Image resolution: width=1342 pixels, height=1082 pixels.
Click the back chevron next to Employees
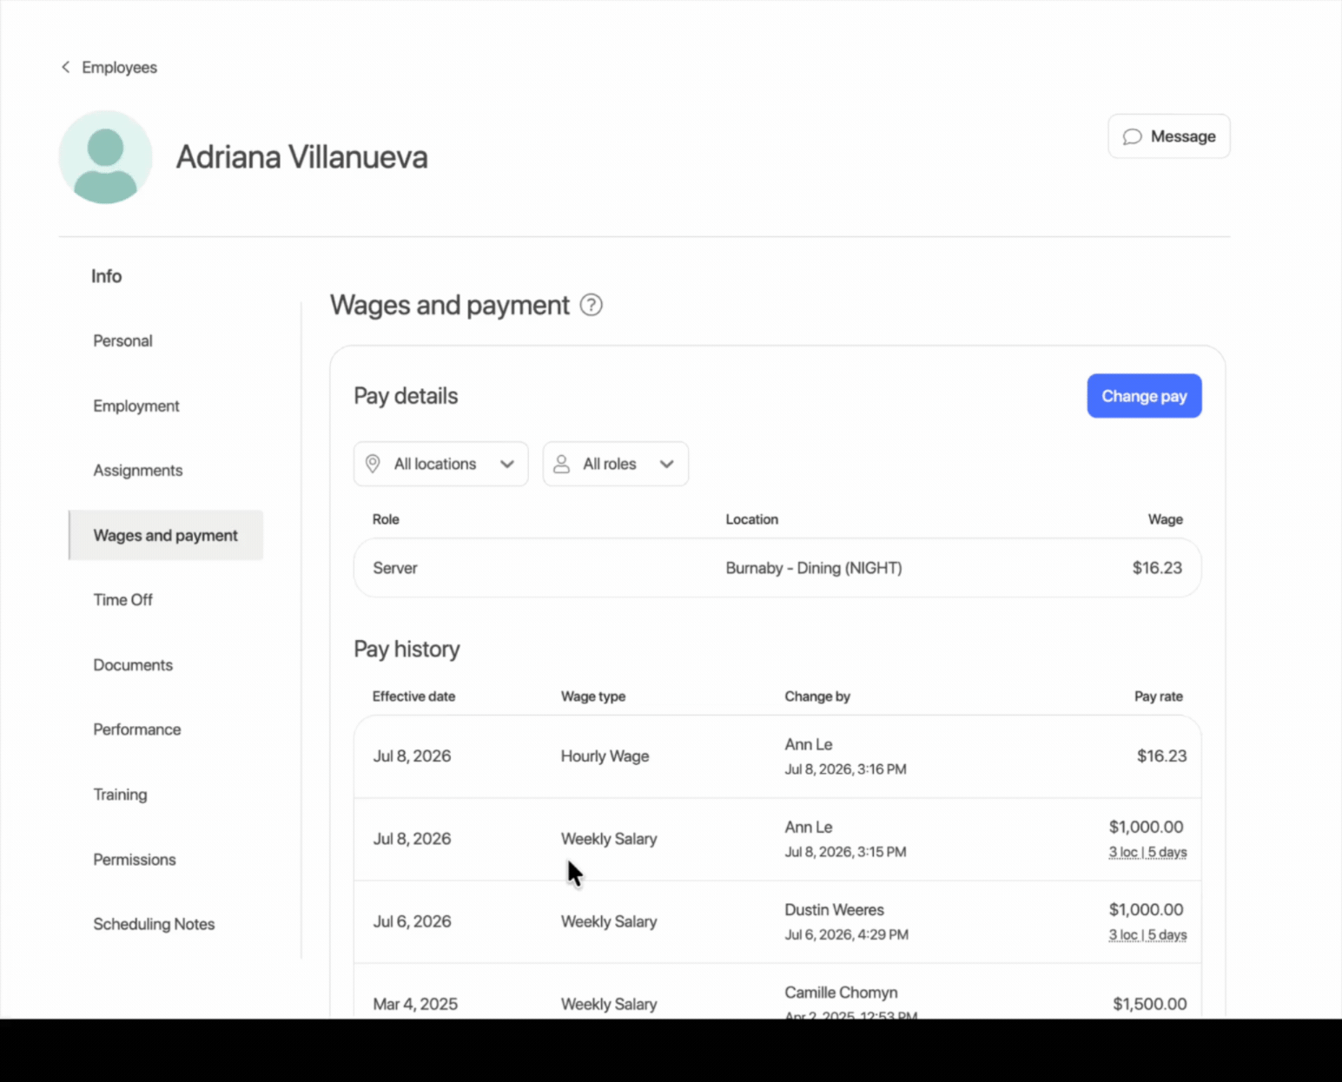(x=65, y=67)
